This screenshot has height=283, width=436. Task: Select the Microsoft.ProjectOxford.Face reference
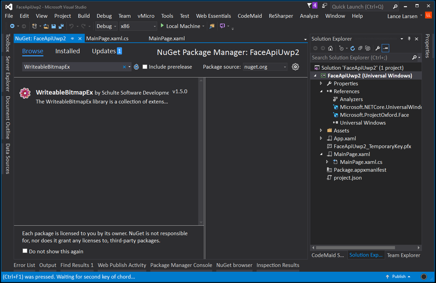click(374, 115)
